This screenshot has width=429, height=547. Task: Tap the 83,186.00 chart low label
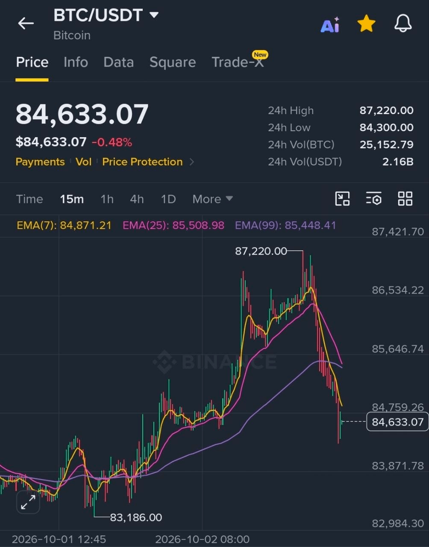coord(136,518)
